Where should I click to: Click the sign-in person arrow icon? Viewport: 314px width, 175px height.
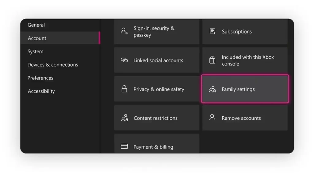(x=124, y=31)
